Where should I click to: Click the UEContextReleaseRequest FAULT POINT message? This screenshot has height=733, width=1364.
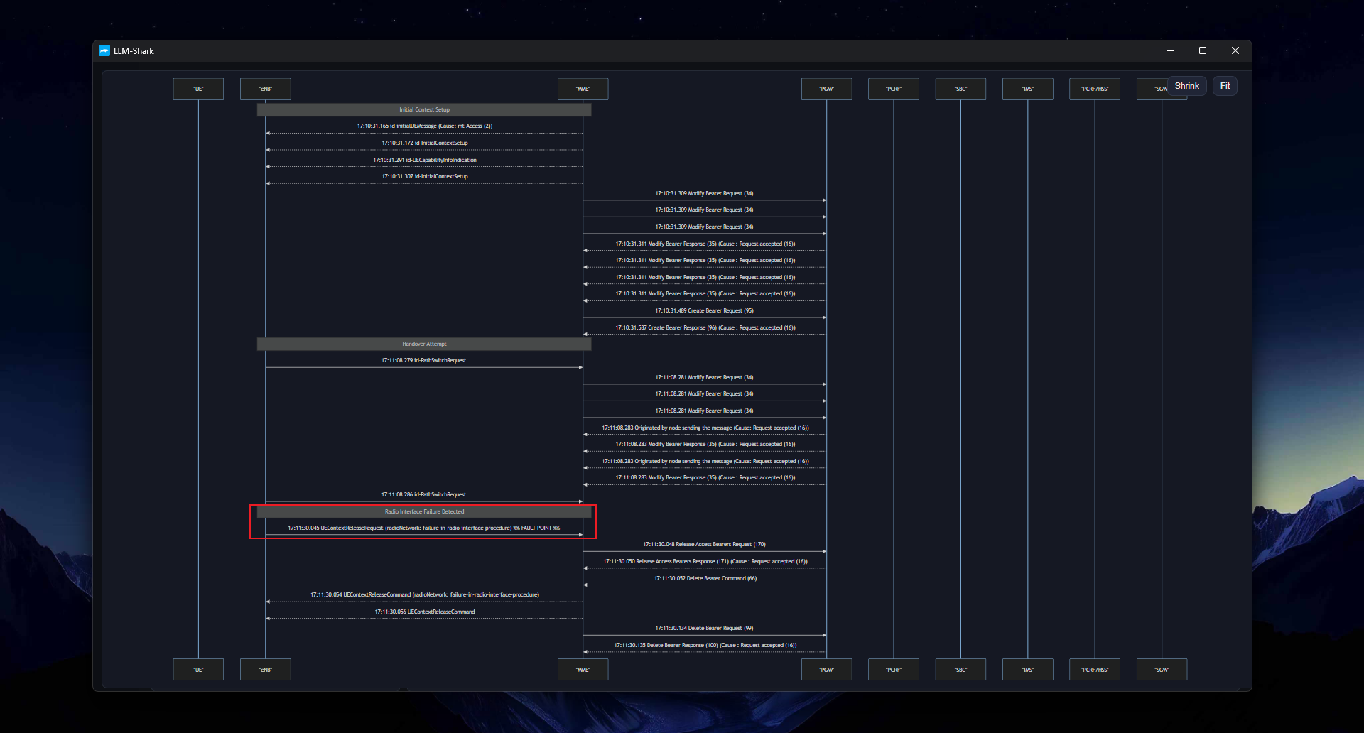click(x=423, y=528)
